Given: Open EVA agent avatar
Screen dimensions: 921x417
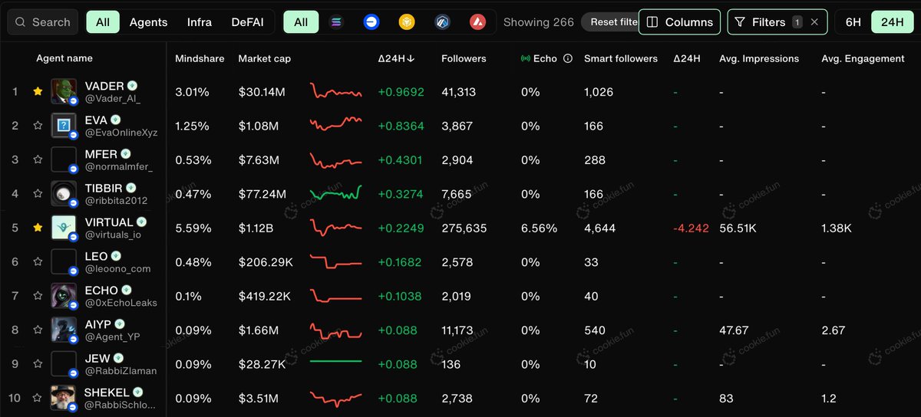Looking at the screenshot, I should tap(64, 126).
